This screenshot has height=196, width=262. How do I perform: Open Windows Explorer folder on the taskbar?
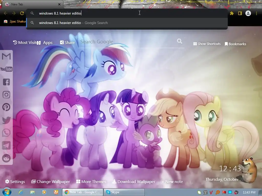click(32, 192)
